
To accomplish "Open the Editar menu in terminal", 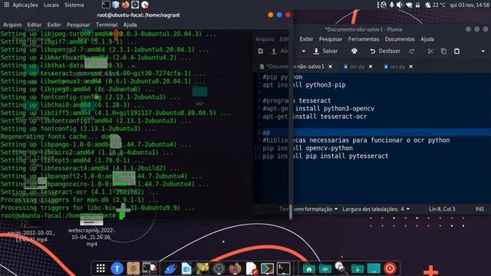I will [x=34, y=25].
